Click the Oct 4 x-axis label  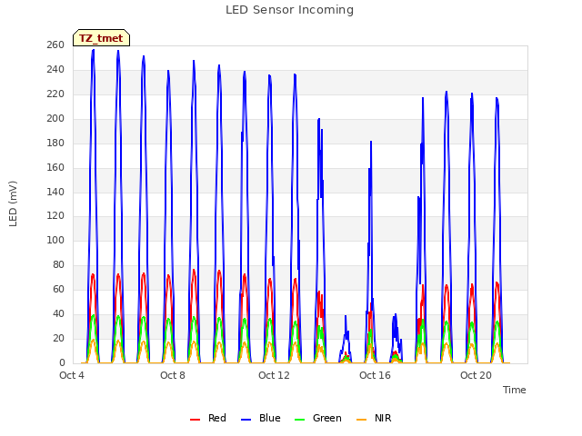point(72,375)
